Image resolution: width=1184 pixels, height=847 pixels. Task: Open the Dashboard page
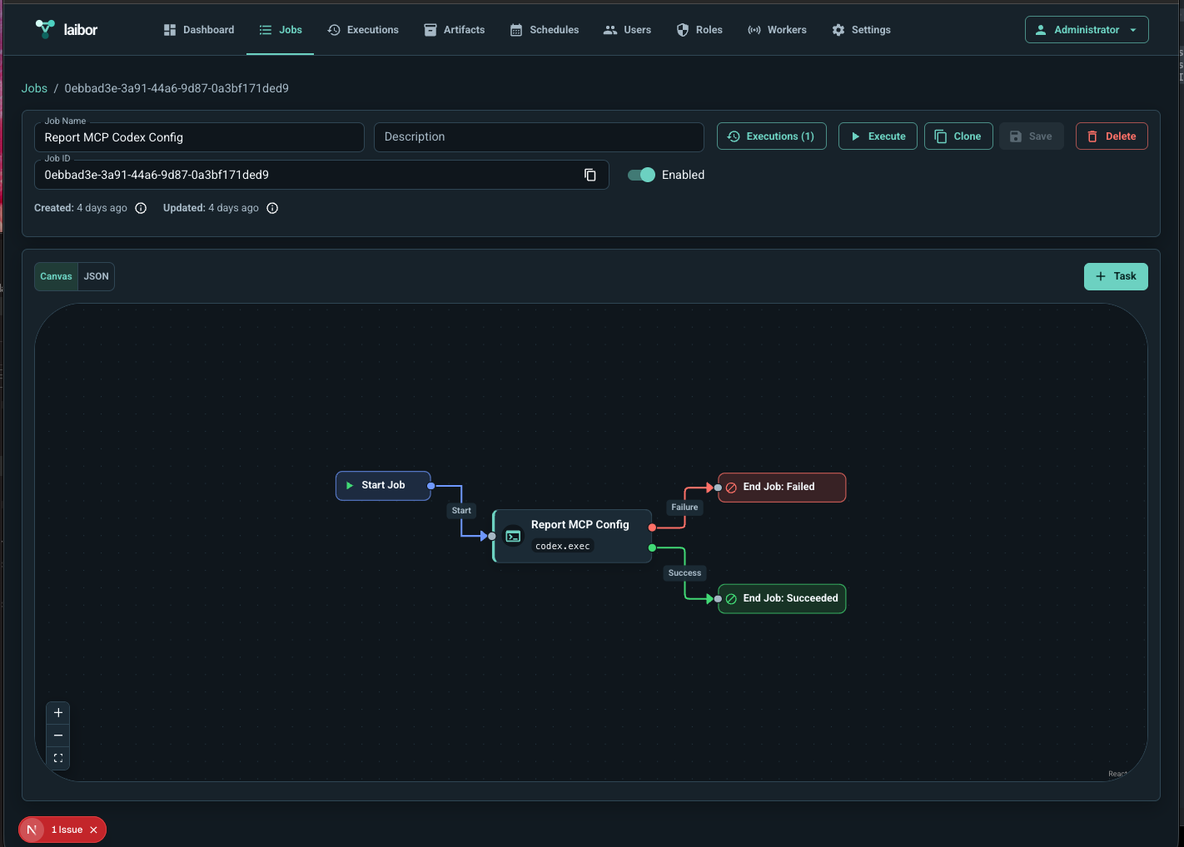click(199, 30)
